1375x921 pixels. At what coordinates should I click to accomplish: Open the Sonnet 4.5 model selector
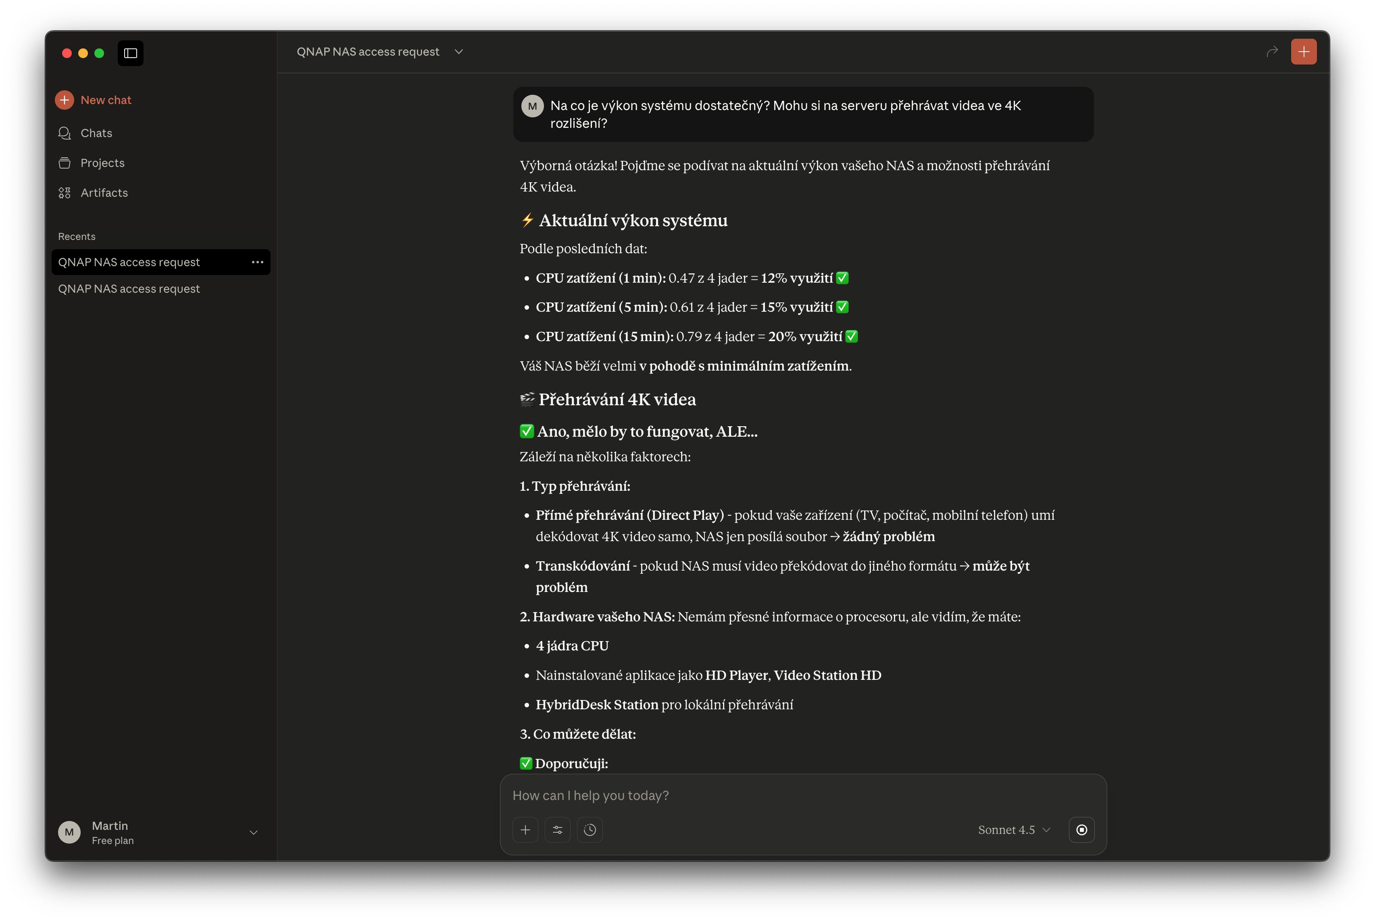pos(1014,830)
